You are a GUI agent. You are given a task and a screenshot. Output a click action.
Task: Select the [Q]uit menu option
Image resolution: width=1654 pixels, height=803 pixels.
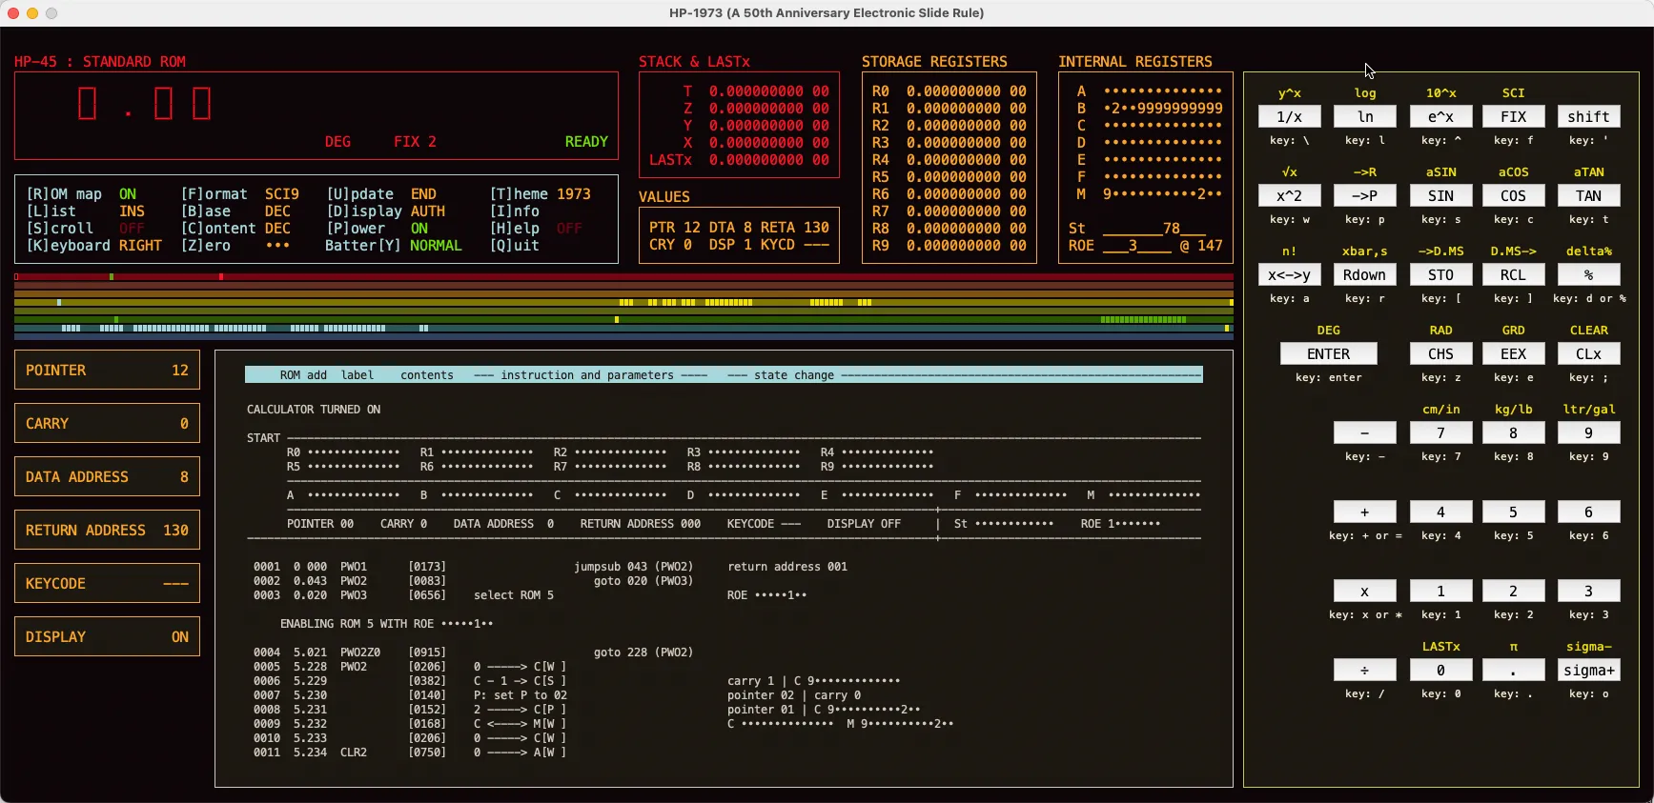pyautogui.click(x=515, y=246)
